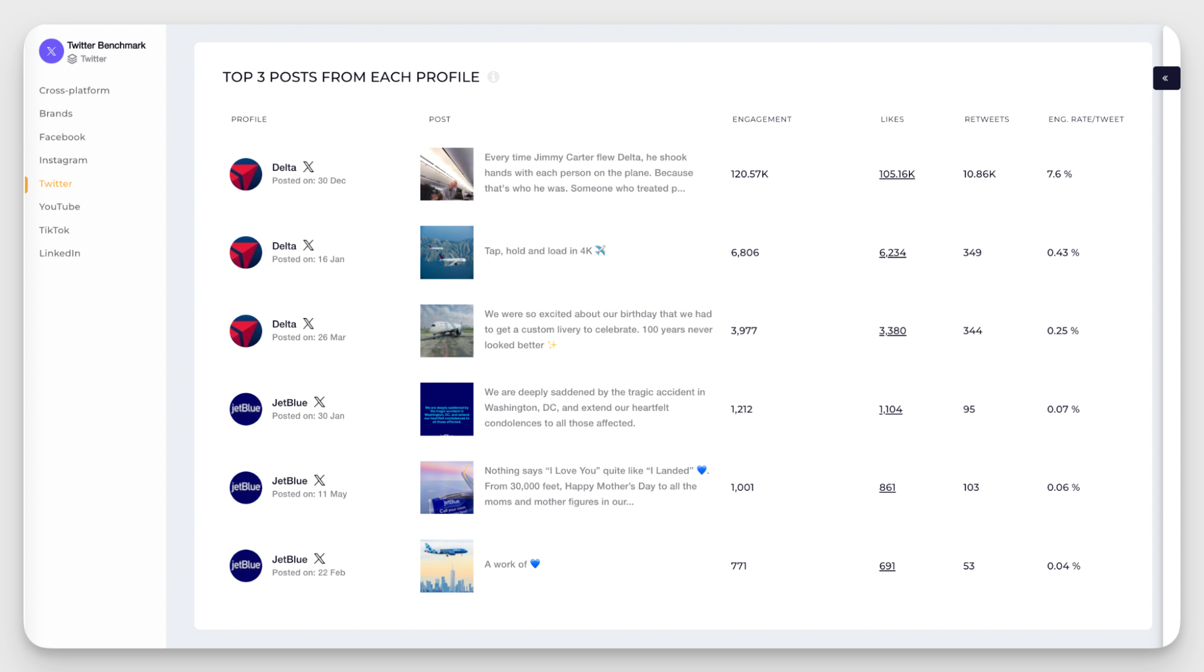Open the Cross-platform section
The image size is (1204, 672).
pyautogui.click(x=74, y=90)
